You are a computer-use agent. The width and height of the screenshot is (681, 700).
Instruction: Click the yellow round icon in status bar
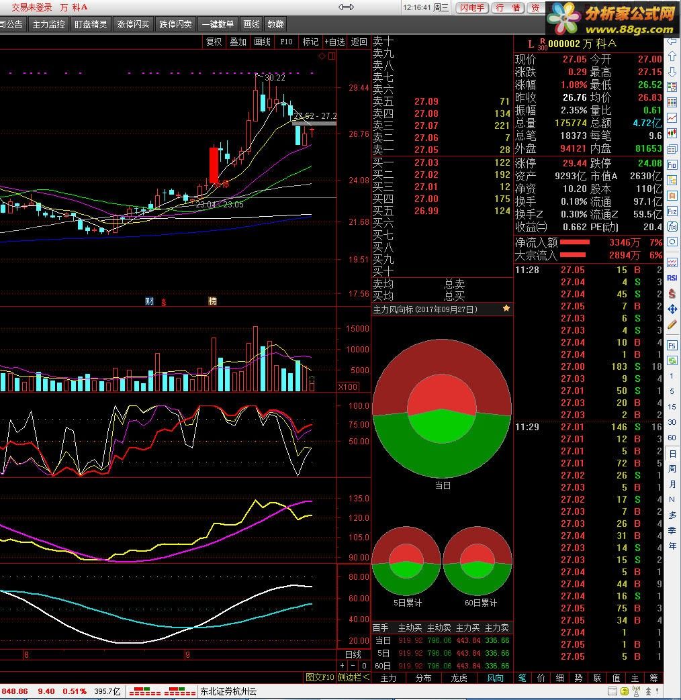[625, 691]
